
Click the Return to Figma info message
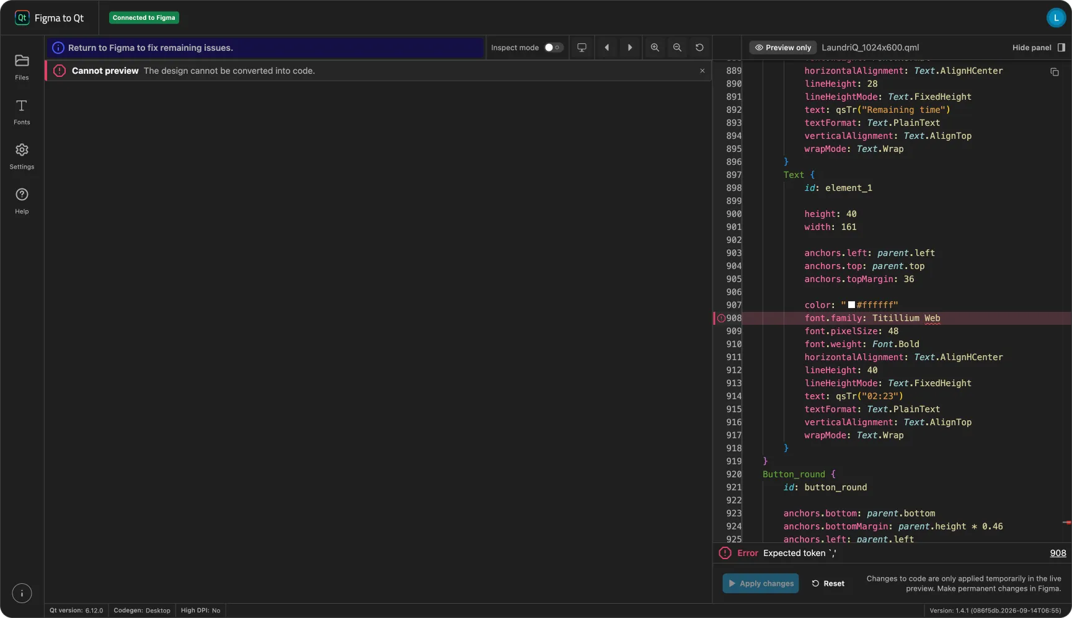(x=151, y=48)
